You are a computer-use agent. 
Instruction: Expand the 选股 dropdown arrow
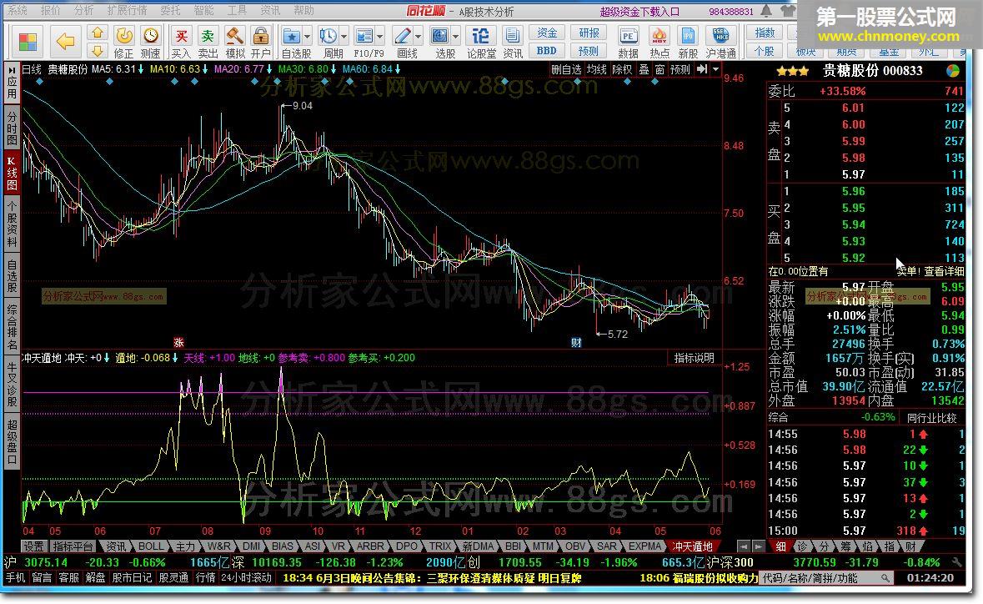(456, 37)
